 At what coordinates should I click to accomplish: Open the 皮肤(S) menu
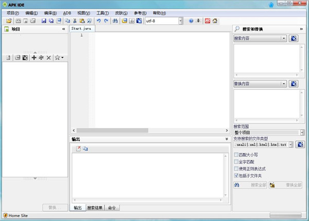[x=121, y=13]
